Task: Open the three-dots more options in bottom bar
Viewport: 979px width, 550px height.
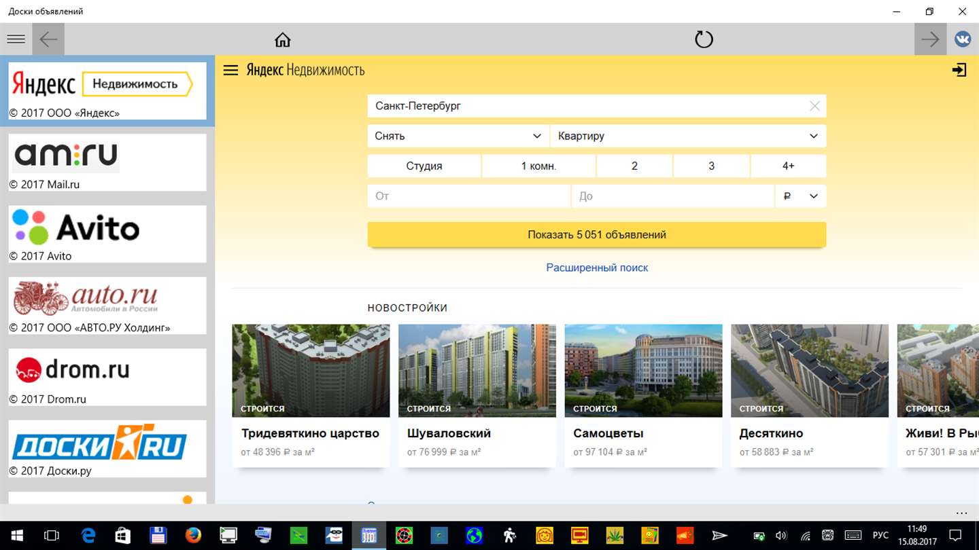Action: pyautogui.click(x=961, y=513)
